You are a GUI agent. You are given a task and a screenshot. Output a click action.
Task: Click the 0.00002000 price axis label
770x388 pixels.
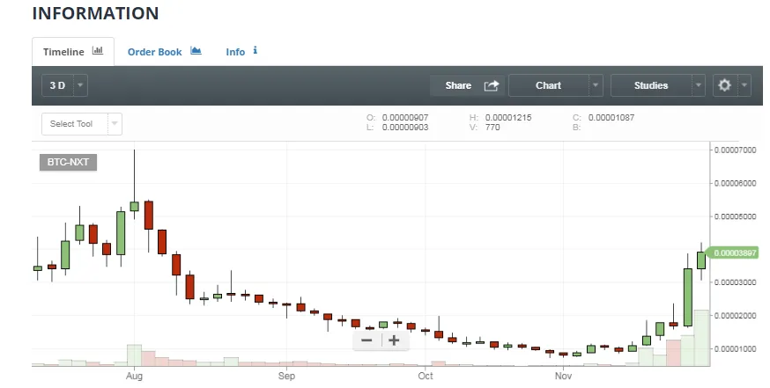[x=735, y=315]
